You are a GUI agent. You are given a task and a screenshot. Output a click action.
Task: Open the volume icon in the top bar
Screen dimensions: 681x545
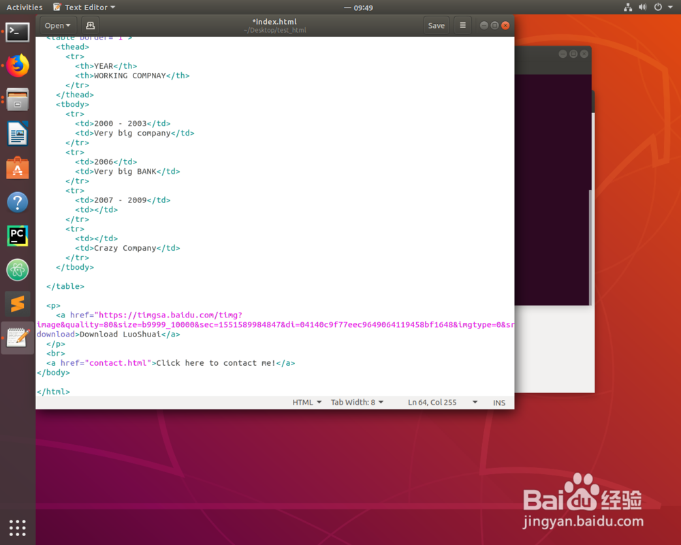click(643, 7)
